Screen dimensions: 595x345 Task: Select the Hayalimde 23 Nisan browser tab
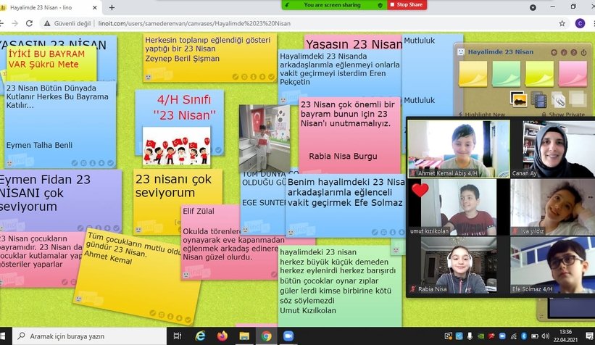(x=42, y=7)
